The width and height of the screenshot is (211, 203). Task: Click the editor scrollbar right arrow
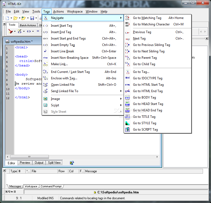pyautogui.click(x=157, y=157)
